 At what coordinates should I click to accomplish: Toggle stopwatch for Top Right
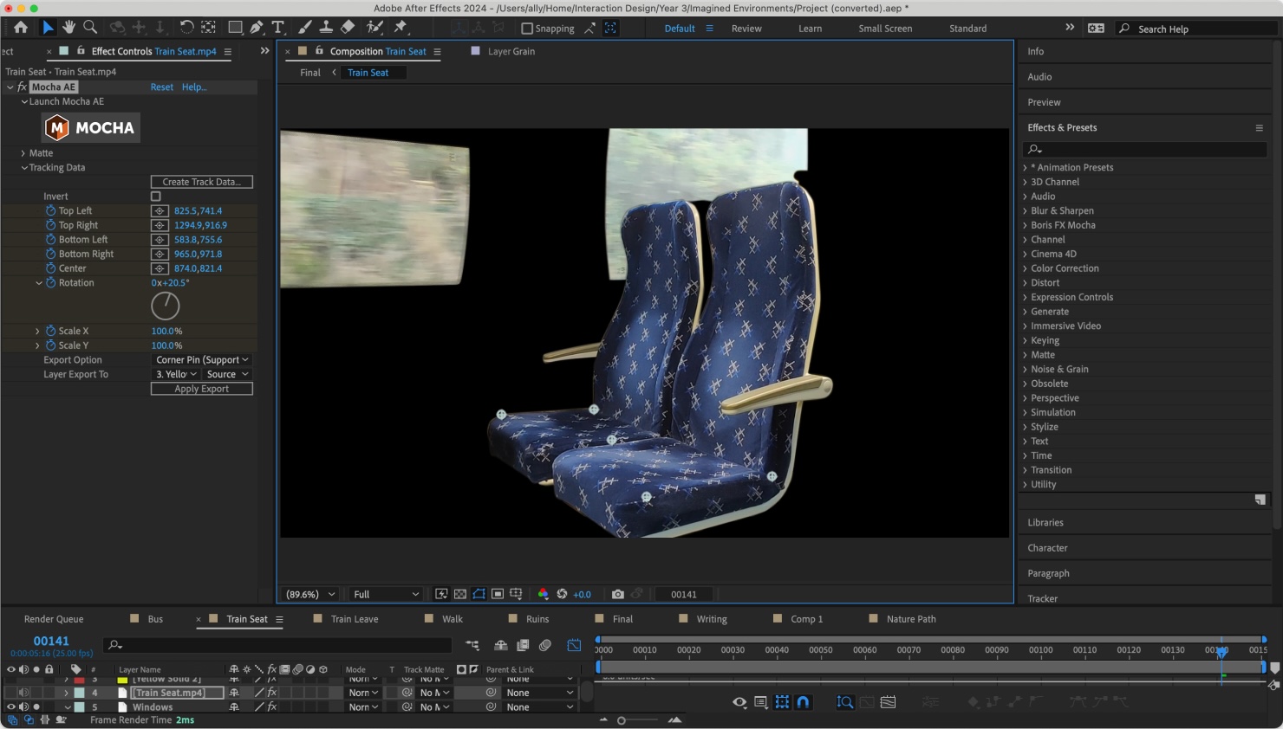(x=50, y=225)
